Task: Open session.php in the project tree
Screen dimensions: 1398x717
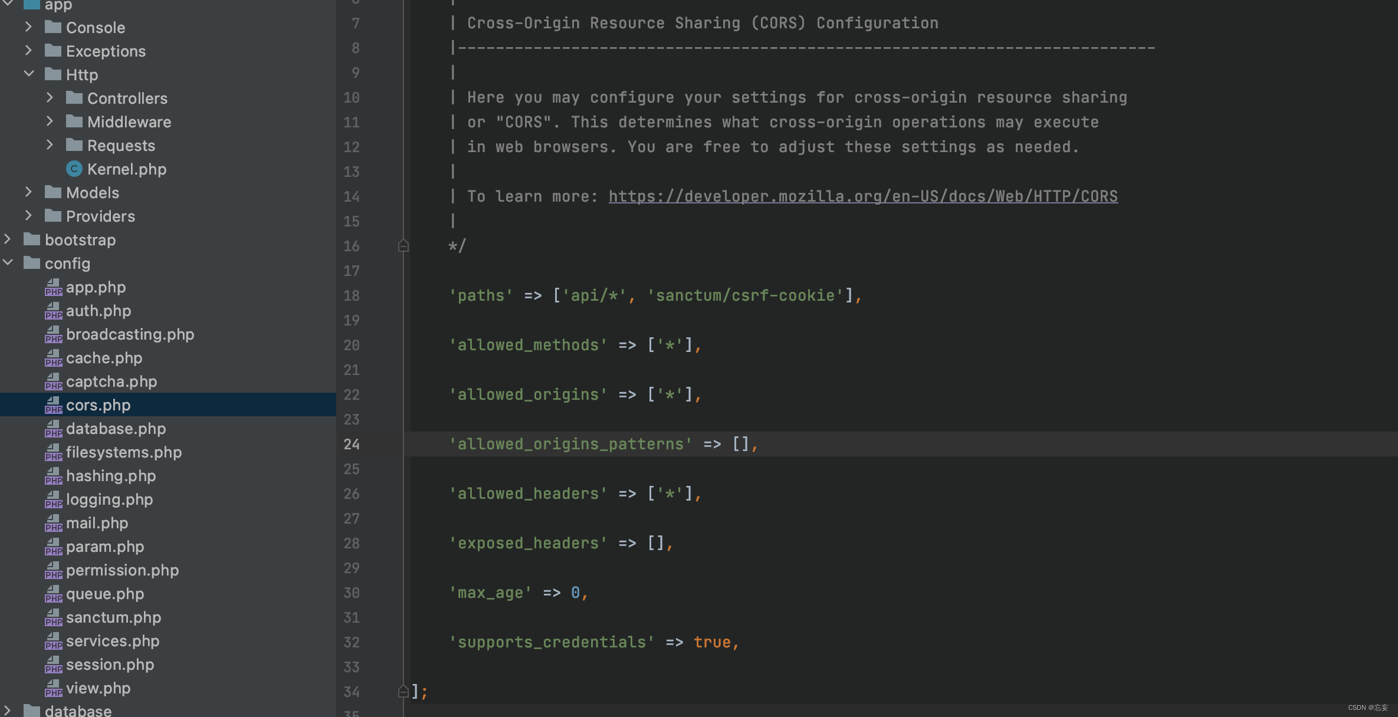Action: pyautogui.click(x=110, y=665)
